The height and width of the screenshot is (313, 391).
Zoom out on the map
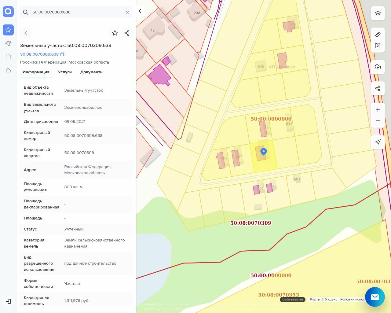pyautogui.click(x=378, y=121)
